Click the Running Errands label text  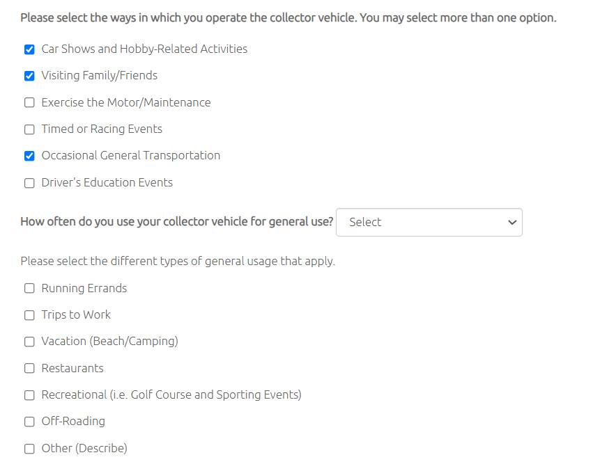pyautogui.click(x=84, y=288)
